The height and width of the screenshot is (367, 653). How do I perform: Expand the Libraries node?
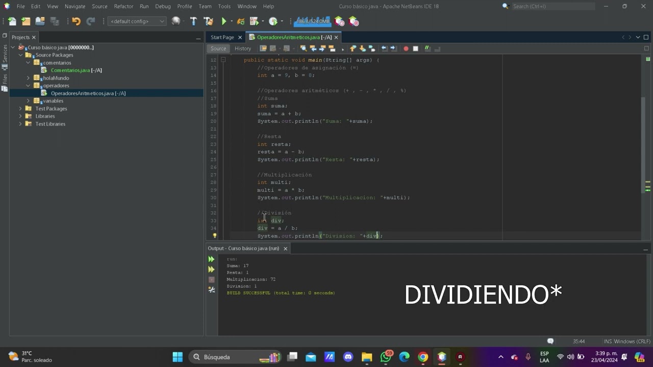(20, 116)
